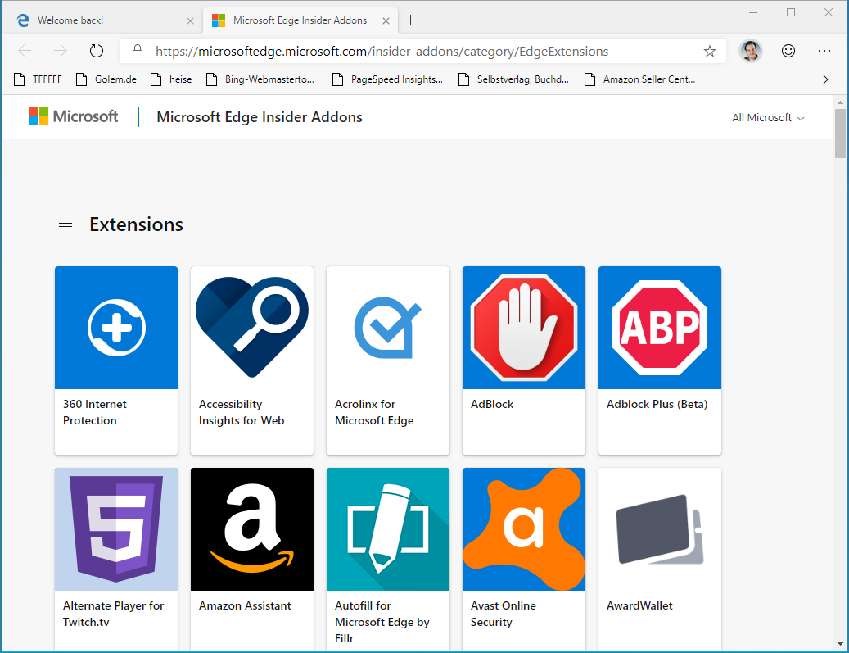This screenshot has height=653, width=849.
Task: Click the '360 Internet Protection' title text
Action: point(95,412)
